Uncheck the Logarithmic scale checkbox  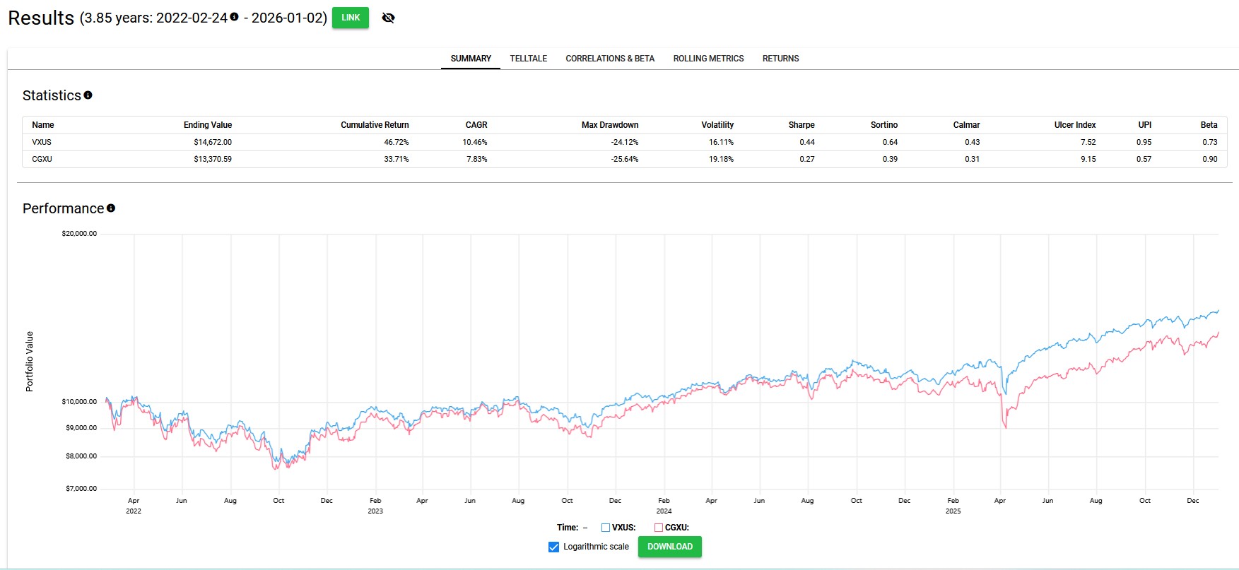pyautogui.click(x=553, y=547)
